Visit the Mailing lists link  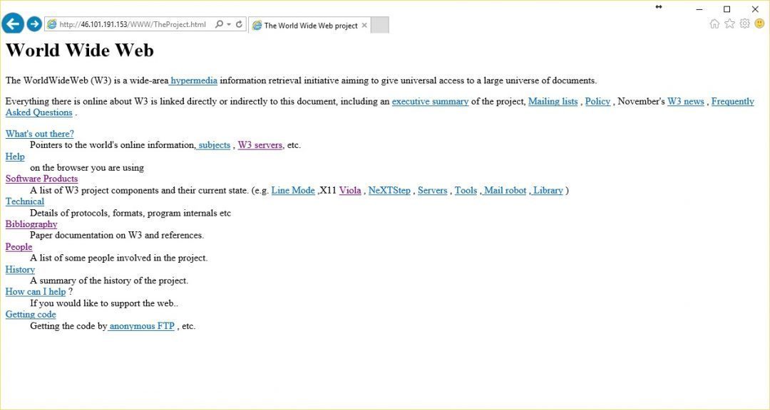click(553, 102)
